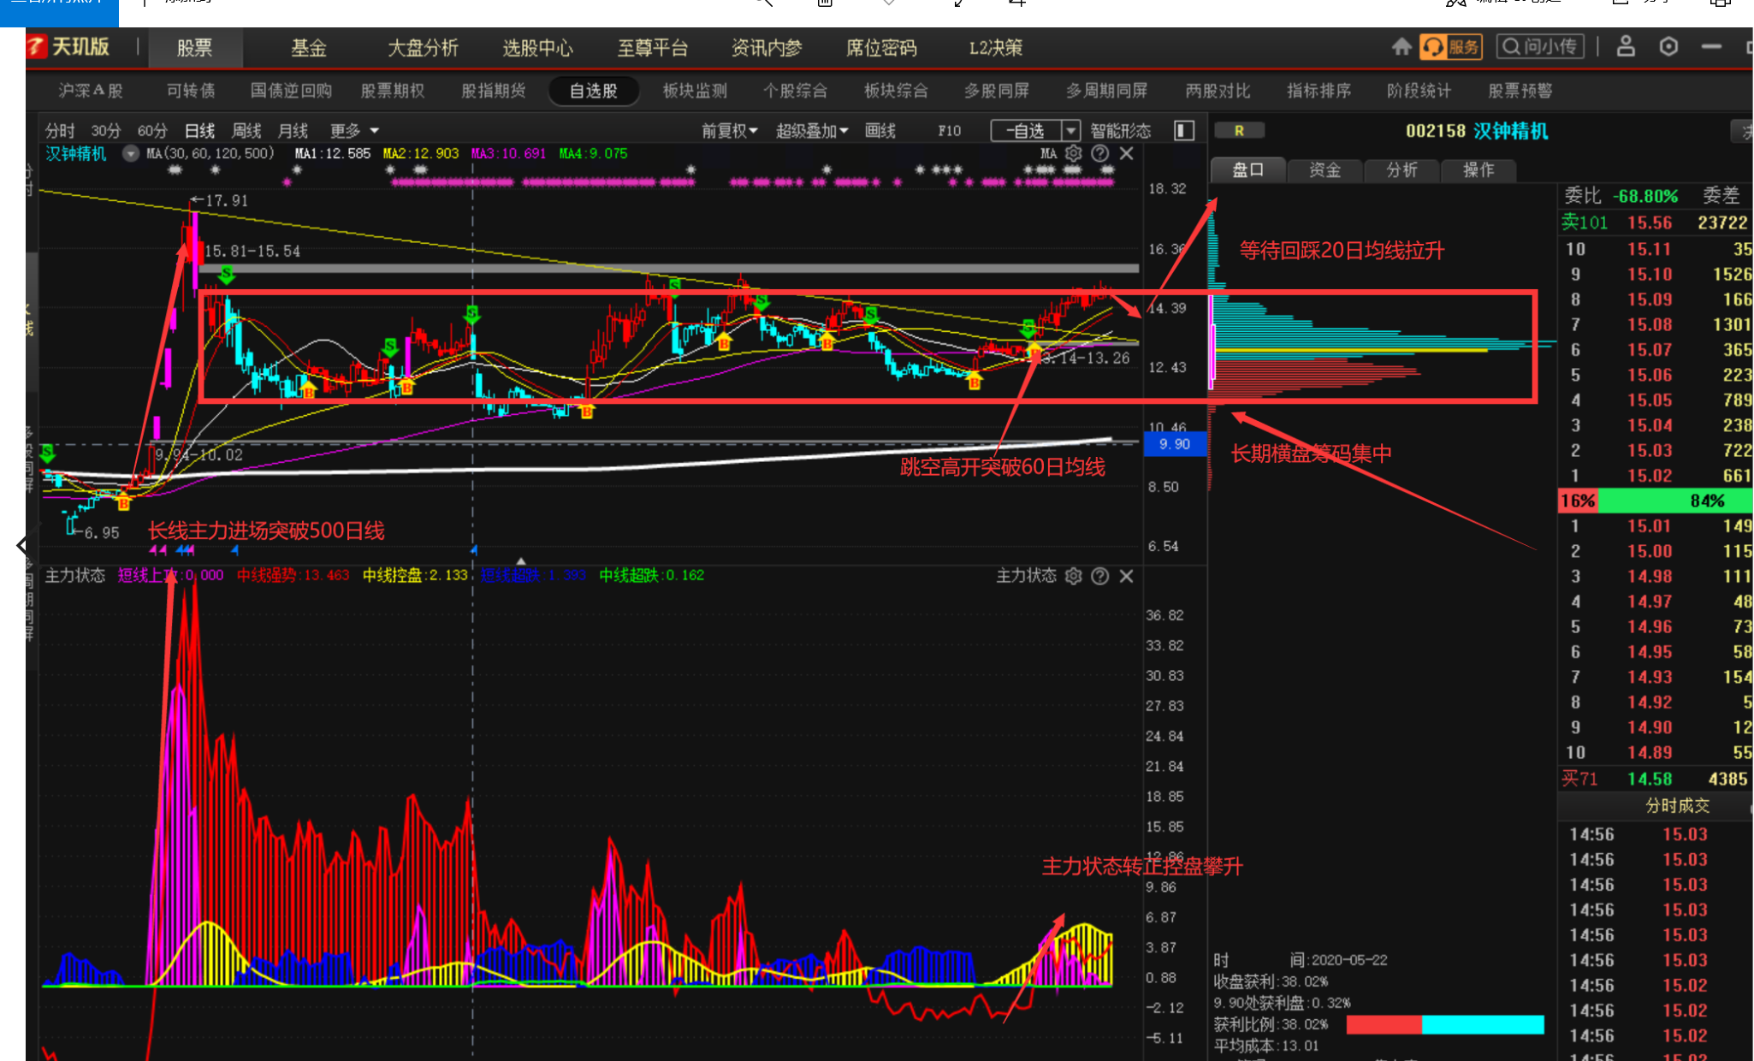
Task: Open MA indicator settings gear
Action: (1074, 153)
